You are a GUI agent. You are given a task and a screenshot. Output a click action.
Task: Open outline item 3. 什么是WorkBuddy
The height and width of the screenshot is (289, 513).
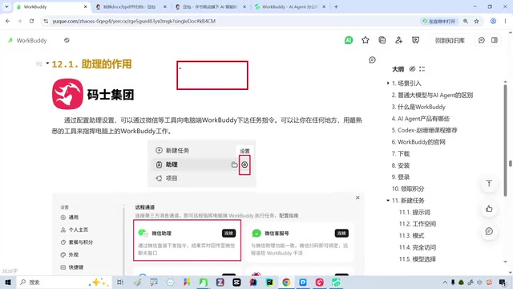[418, 107]
